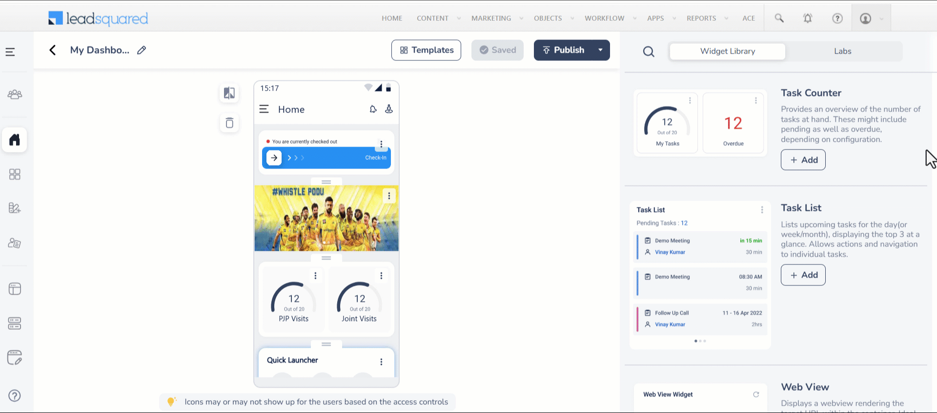Open the ID card icon in sidebar

point(15,243)
